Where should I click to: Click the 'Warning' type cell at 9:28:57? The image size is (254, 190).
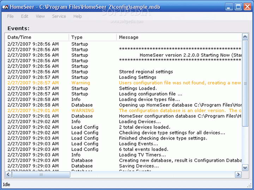pos(81,83)
